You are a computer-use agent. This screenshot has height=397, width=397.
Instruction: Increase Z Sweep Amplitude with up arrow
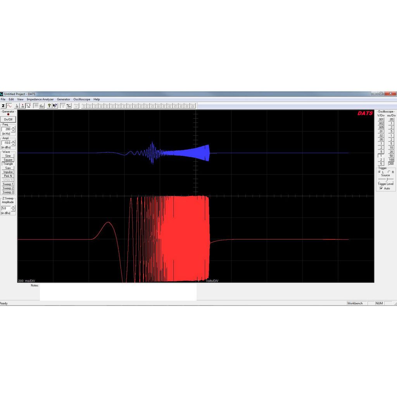[13, 207]
